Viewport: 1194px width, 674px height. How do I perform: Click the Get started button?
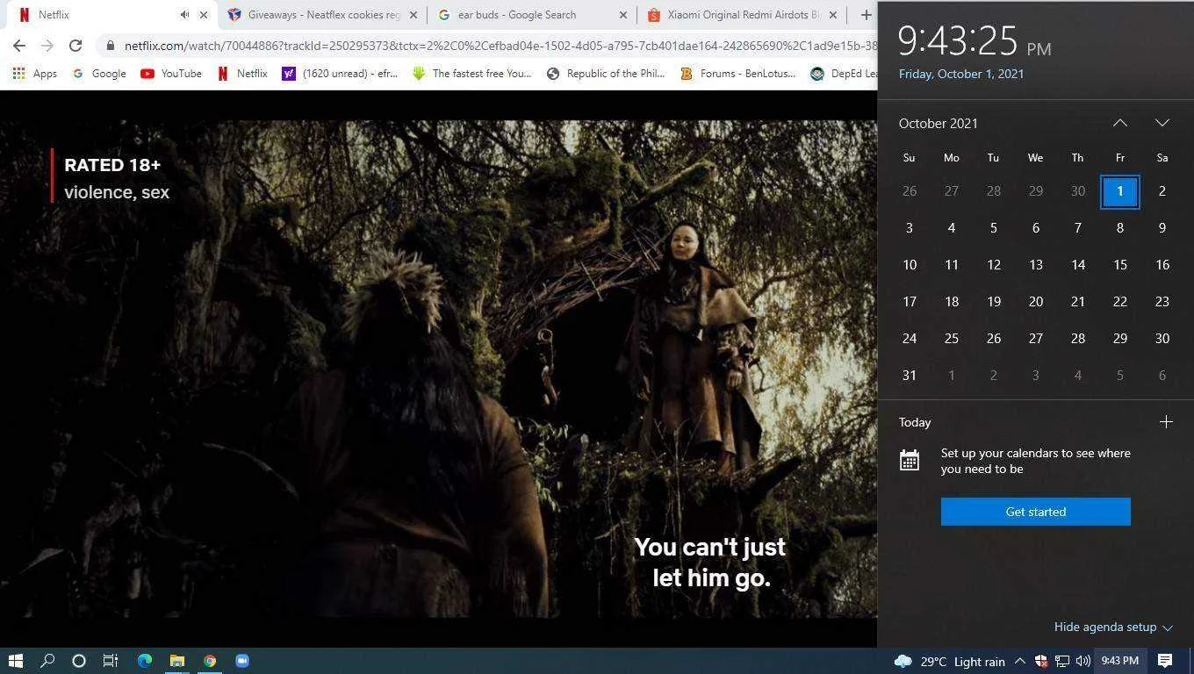[x=1036, y=512]
